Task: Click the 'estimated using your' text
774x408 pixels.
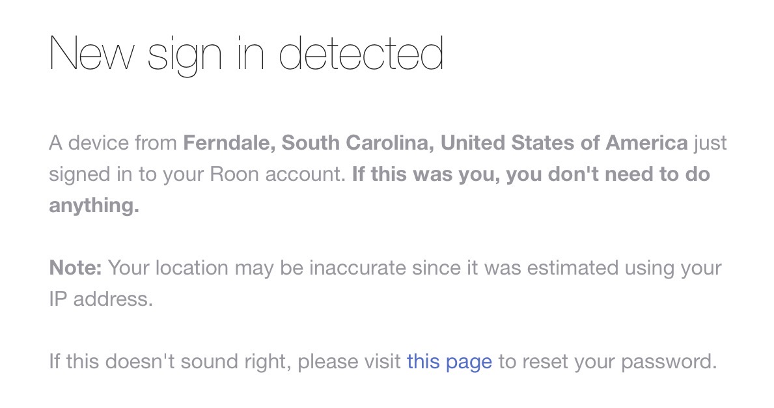Action: click(x=621, y=268)
